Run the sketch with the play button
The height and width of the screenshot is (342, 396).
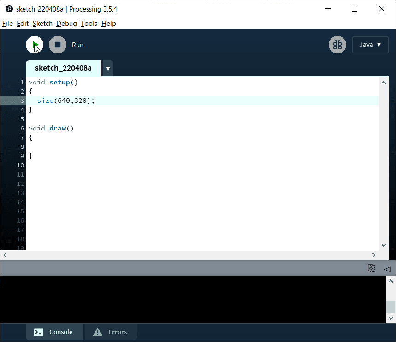[x=35, y=45]
